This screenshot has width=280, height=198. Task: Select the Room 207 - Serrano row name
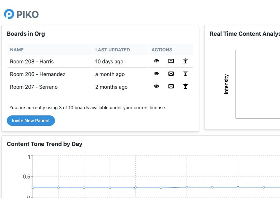point(34,87)
